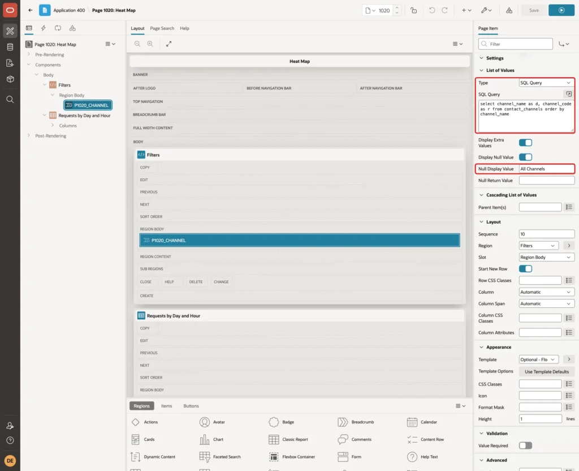Zoom in the layout view
Image resolution: width=579 pixels, height=471 pixels.
[150, 44]
